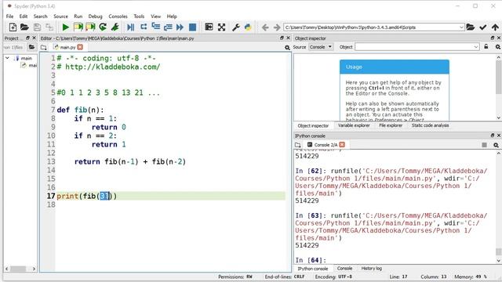Open the Help menu

pos(172,16)
